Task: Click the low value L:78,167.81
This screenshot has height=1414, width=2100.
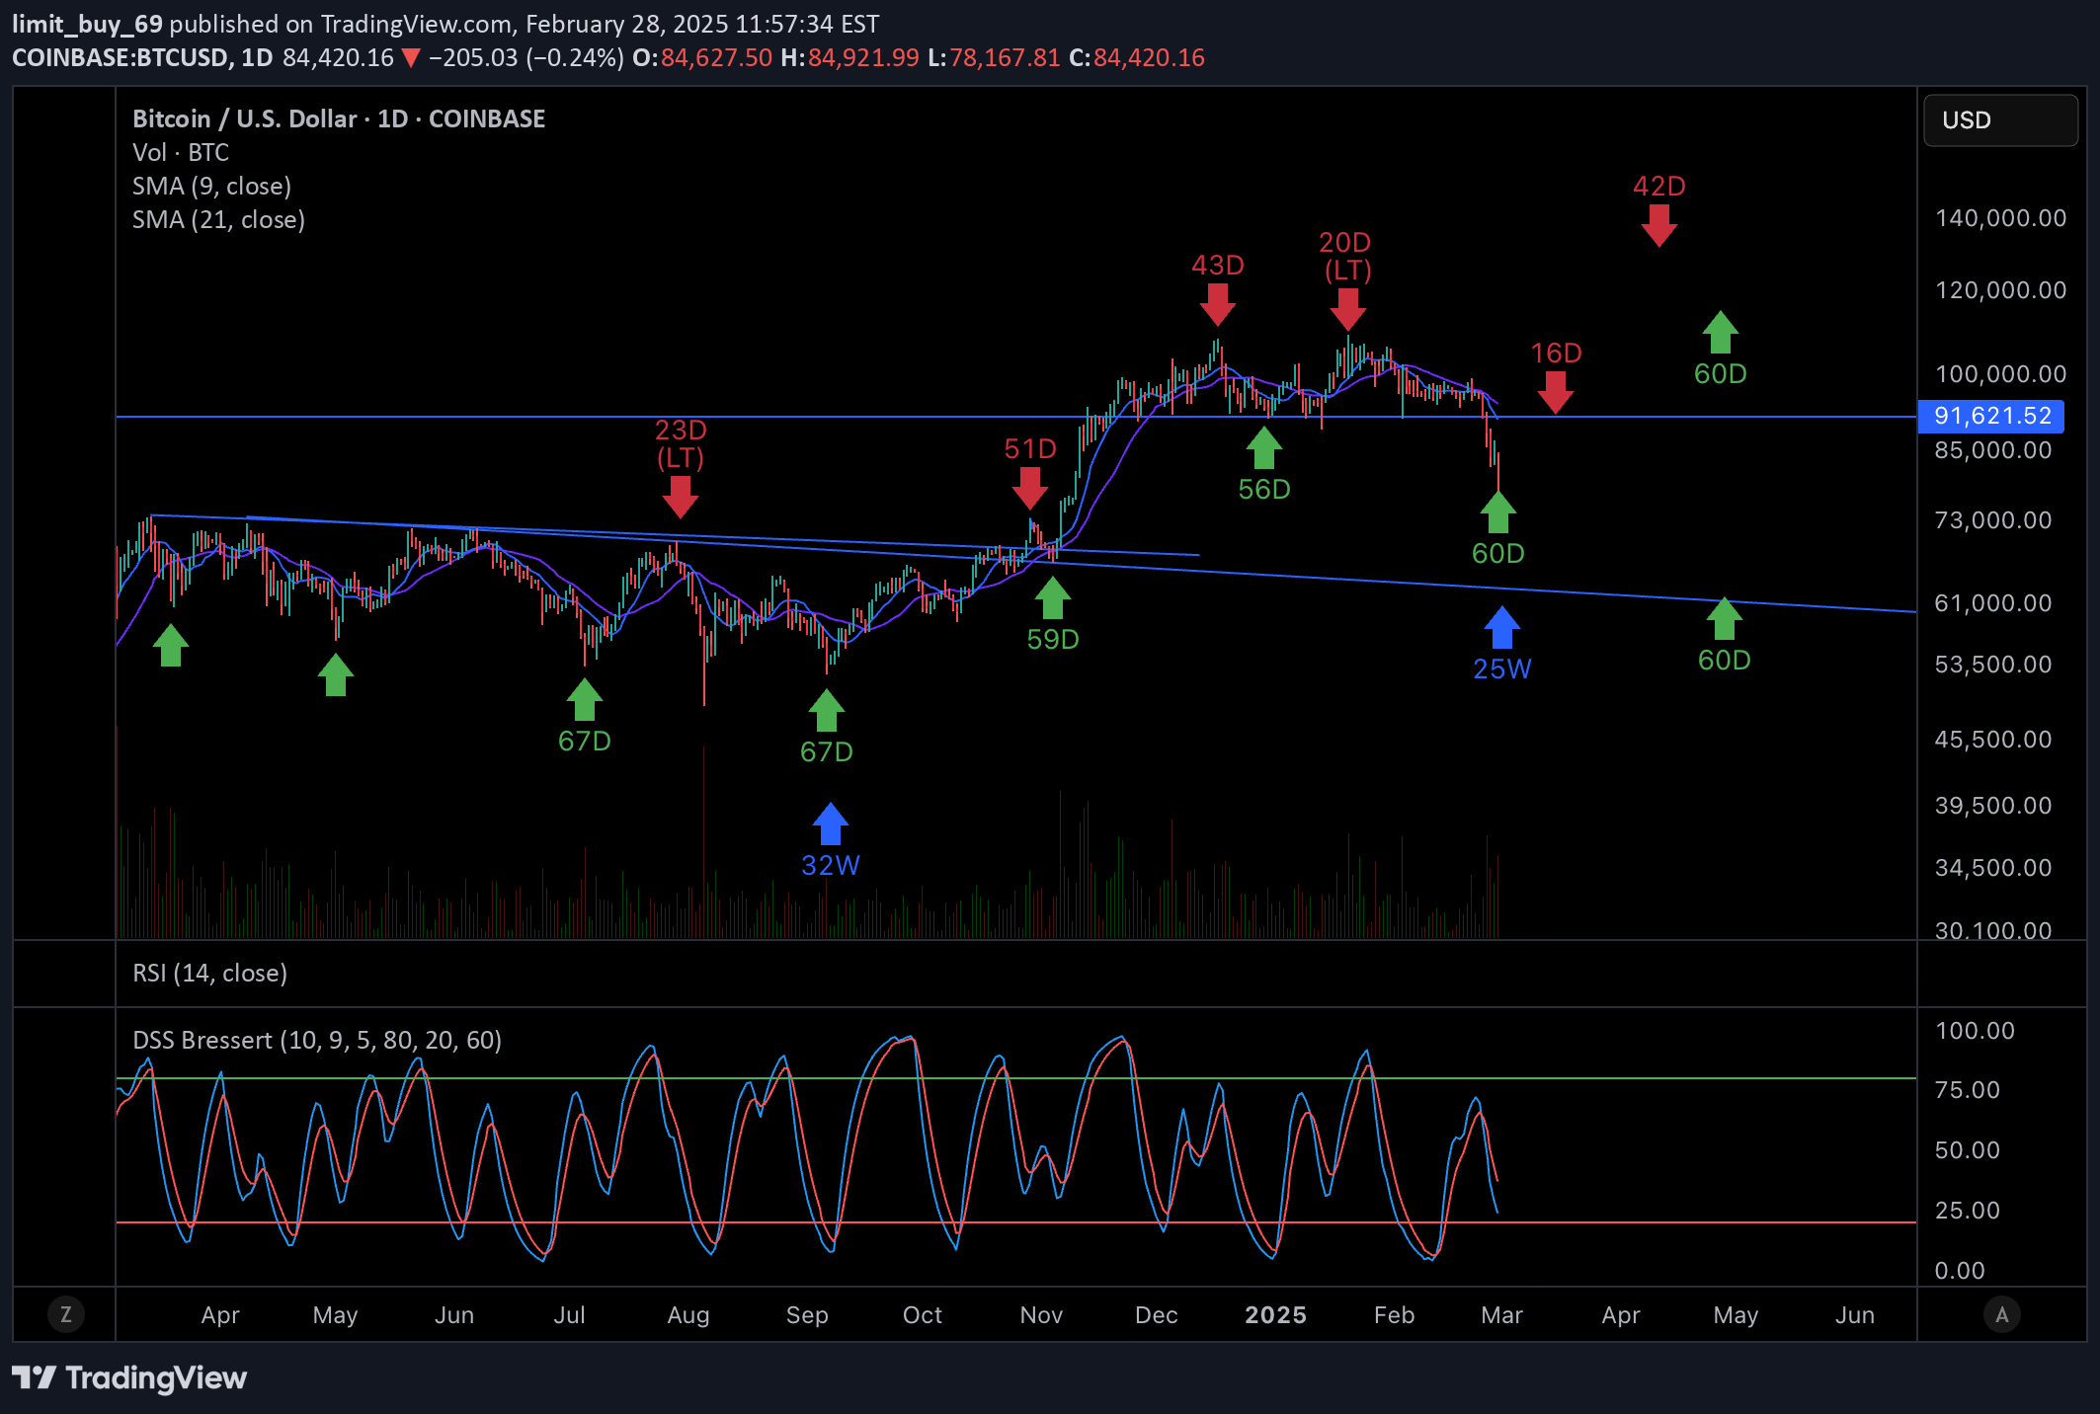Action: pyautogui.click(x=994, y=57)
